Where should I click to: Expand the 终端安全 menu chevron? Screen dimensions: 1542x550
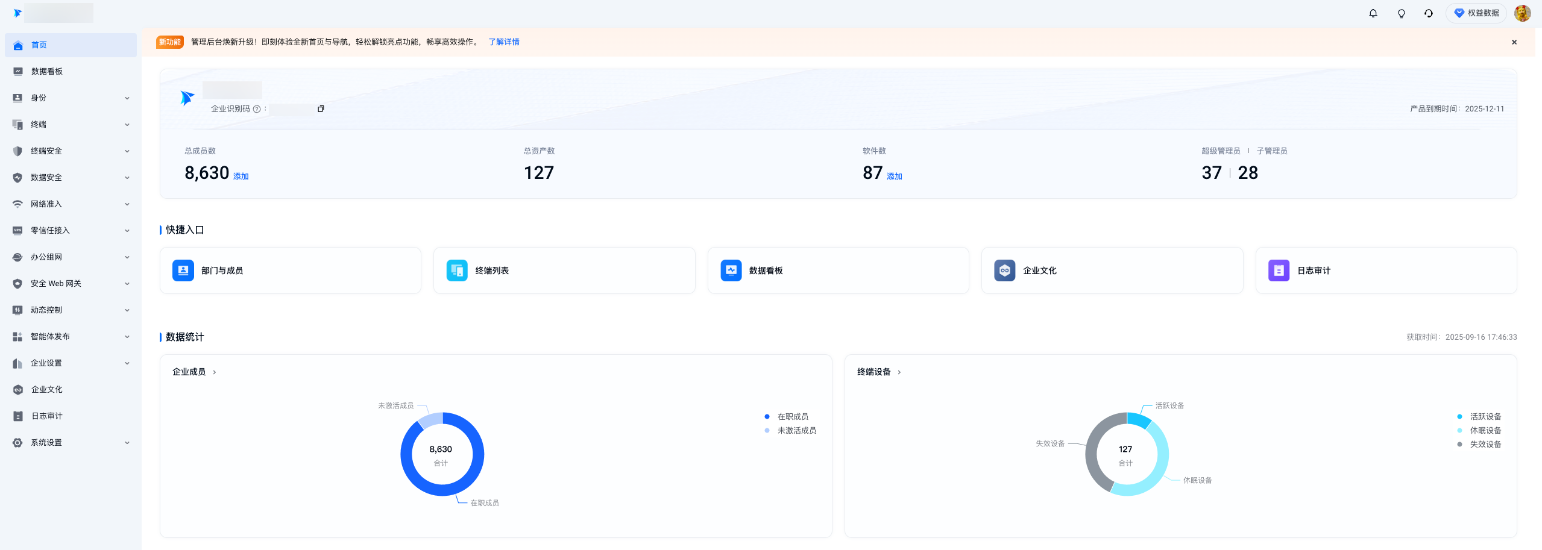pyautogui.click(x=127, y=151)
